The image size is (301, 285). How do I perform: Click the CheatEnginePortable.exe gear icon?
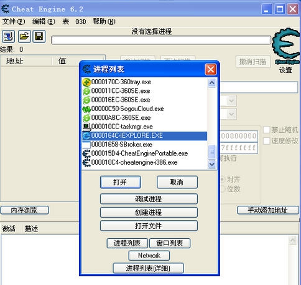tap(86, 153)
